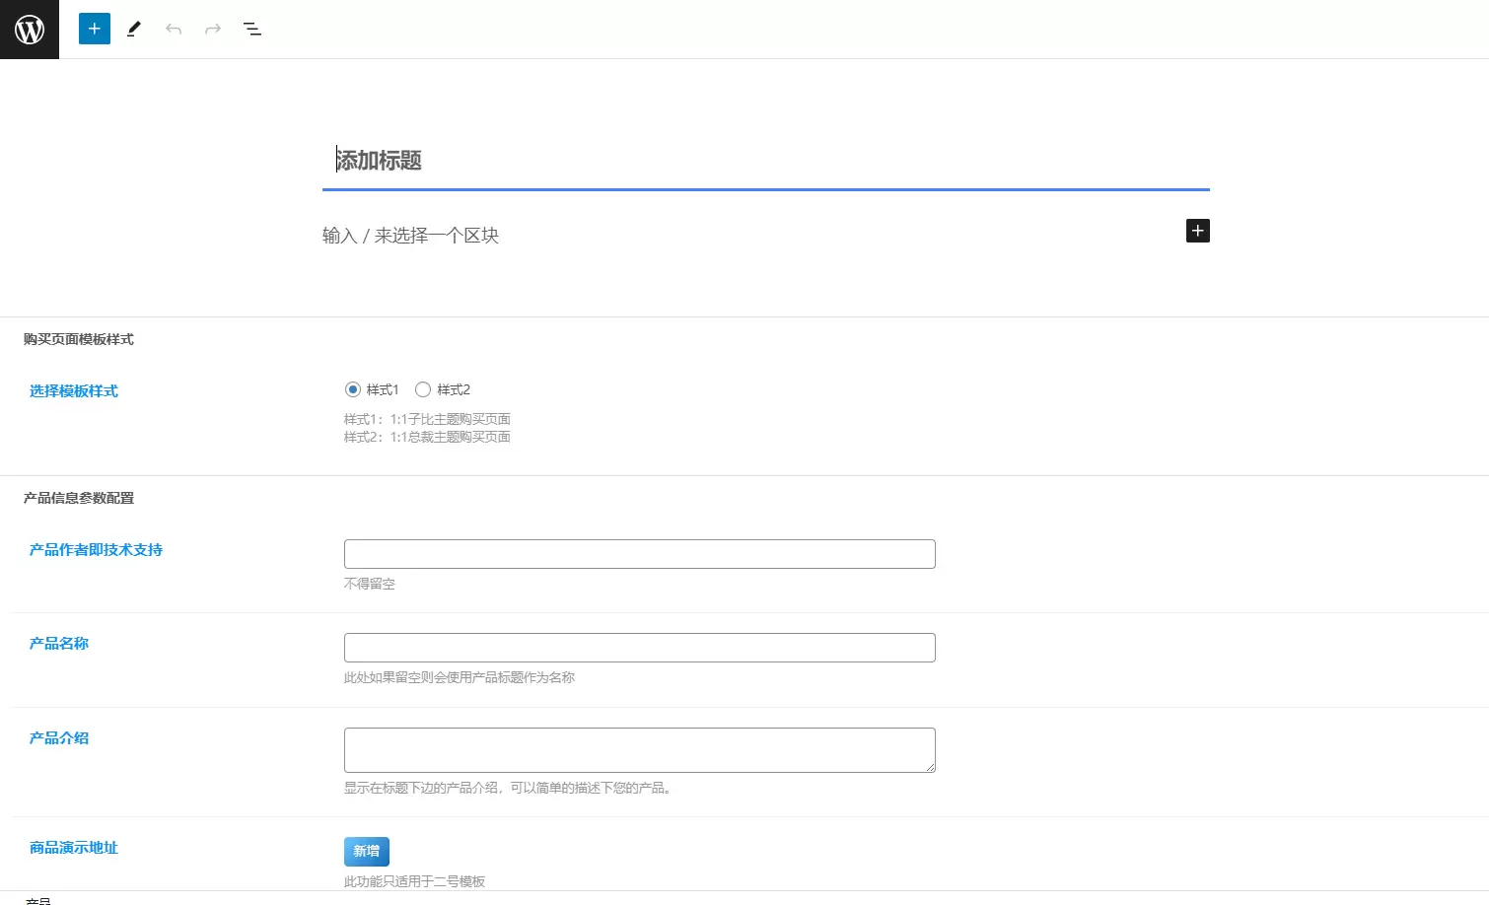Click the 购买页面模板样式 section heading
Screen dimensions: 1489x905
pos(79,339)
